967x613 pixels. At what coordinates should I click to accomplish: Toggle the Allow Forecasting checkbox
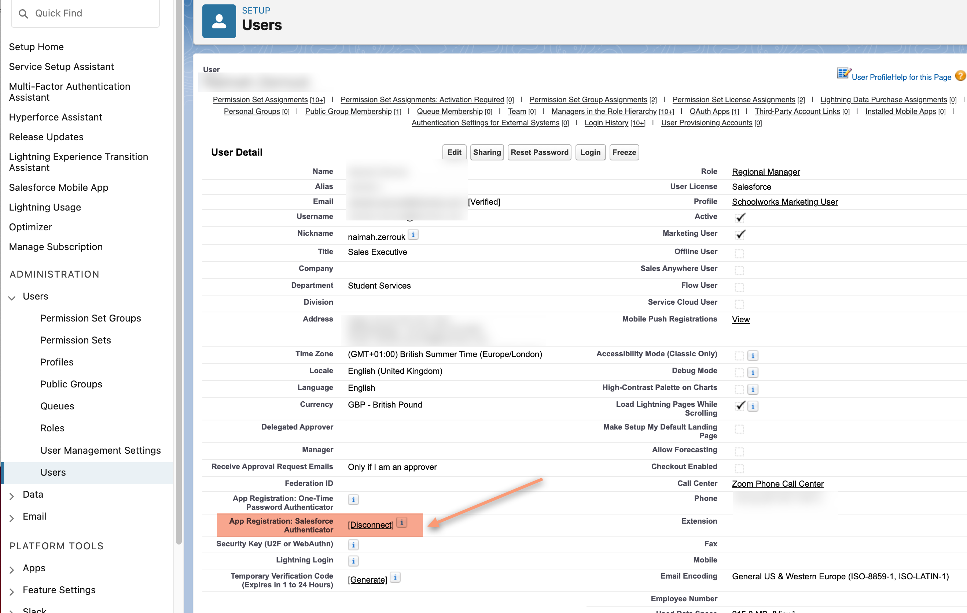tap(739, 451)
